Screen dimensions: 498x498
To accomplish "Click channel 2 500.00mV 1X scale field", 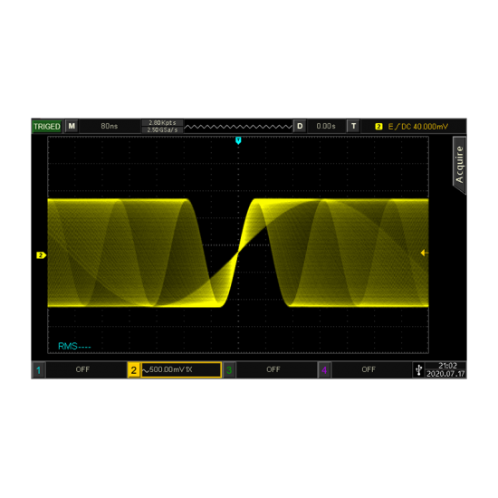I will click(181, 369).
